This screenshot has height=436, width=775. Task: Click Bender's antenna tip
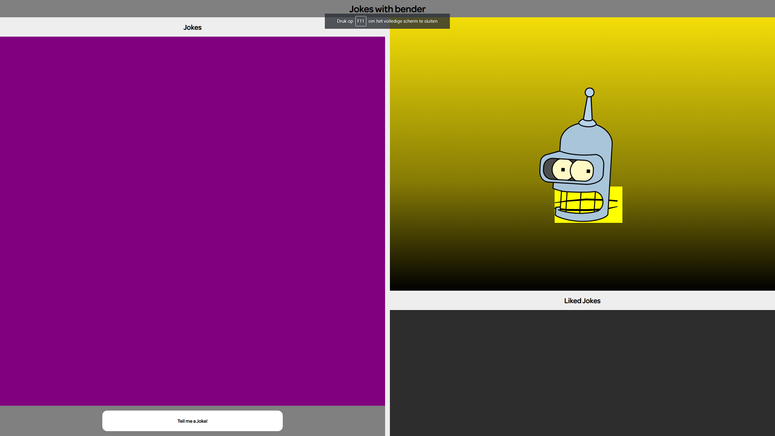(x=589, y=92)
